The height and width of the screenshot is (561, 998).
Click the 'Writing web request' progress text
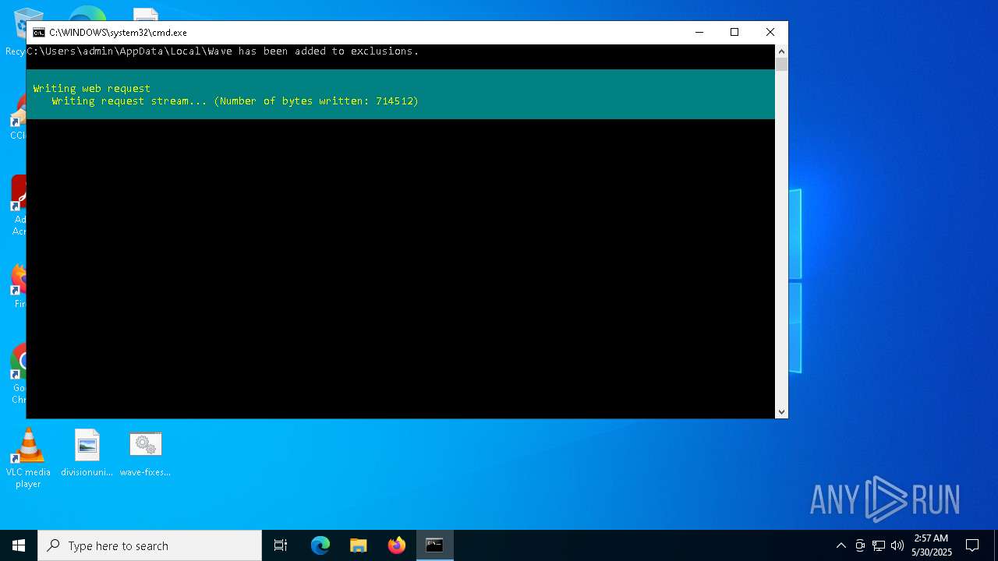pos(92,88)
